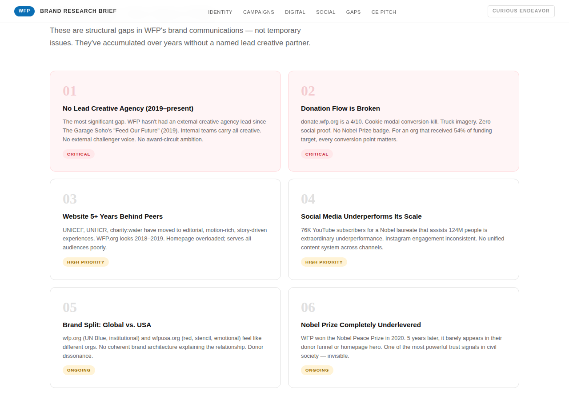569x400 pixels.
Task: Click the card number 02
Action: 308,91
